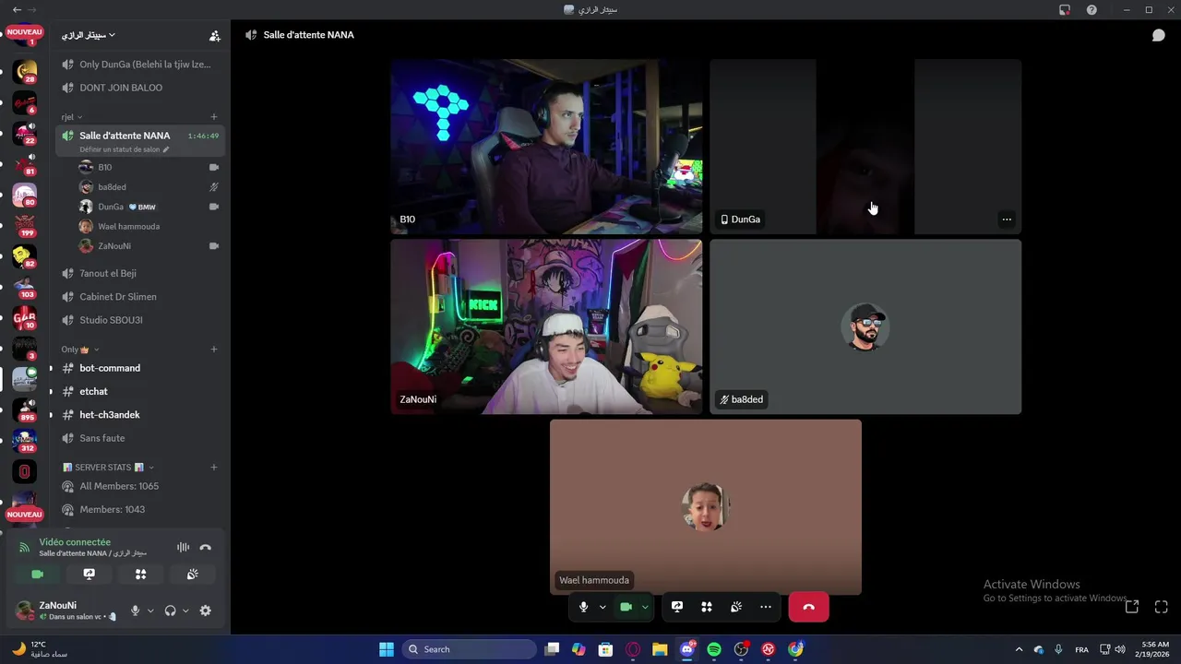Open the server icon with 312 badge

(25, 441)
